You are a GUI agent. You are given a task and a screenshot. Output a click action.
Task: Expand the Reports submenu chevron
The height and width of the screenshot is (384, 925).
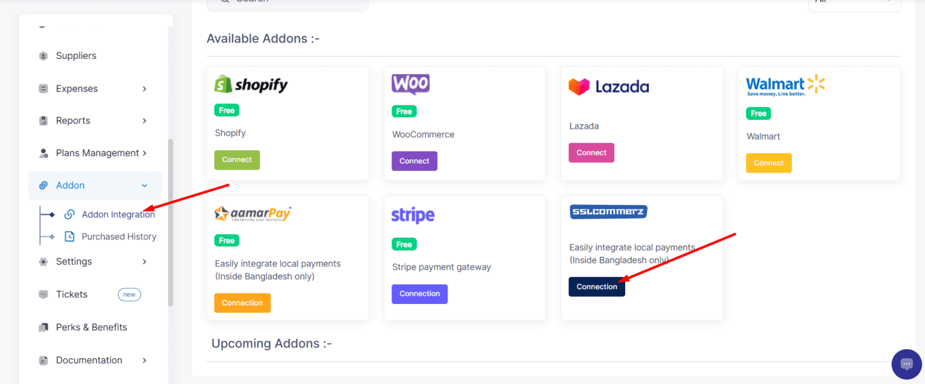pyautogui.click(x=145, y=121)
